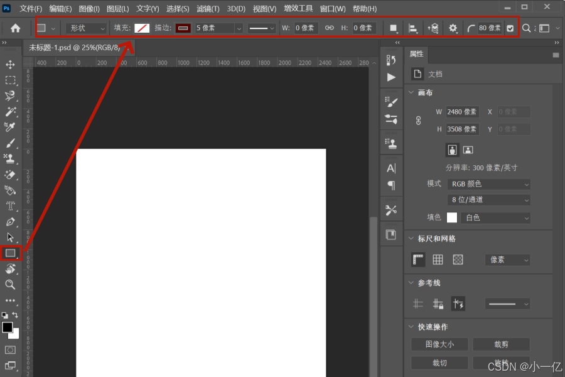Open the 形状 tool mode dropdown
Image resolution: width=565 pixels, height=377 pixels.
(86, 28)
